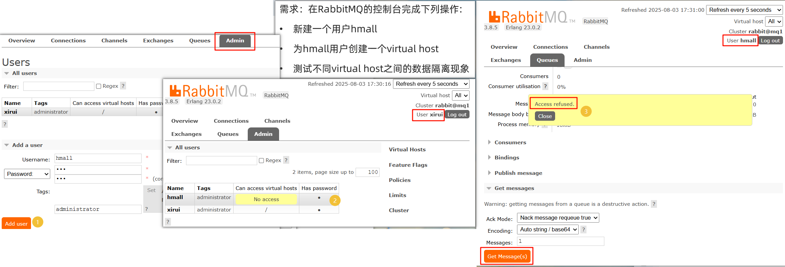The image size is (785, 267).
Task: Open Queues tab in left Users window
Action: point(200,41)
